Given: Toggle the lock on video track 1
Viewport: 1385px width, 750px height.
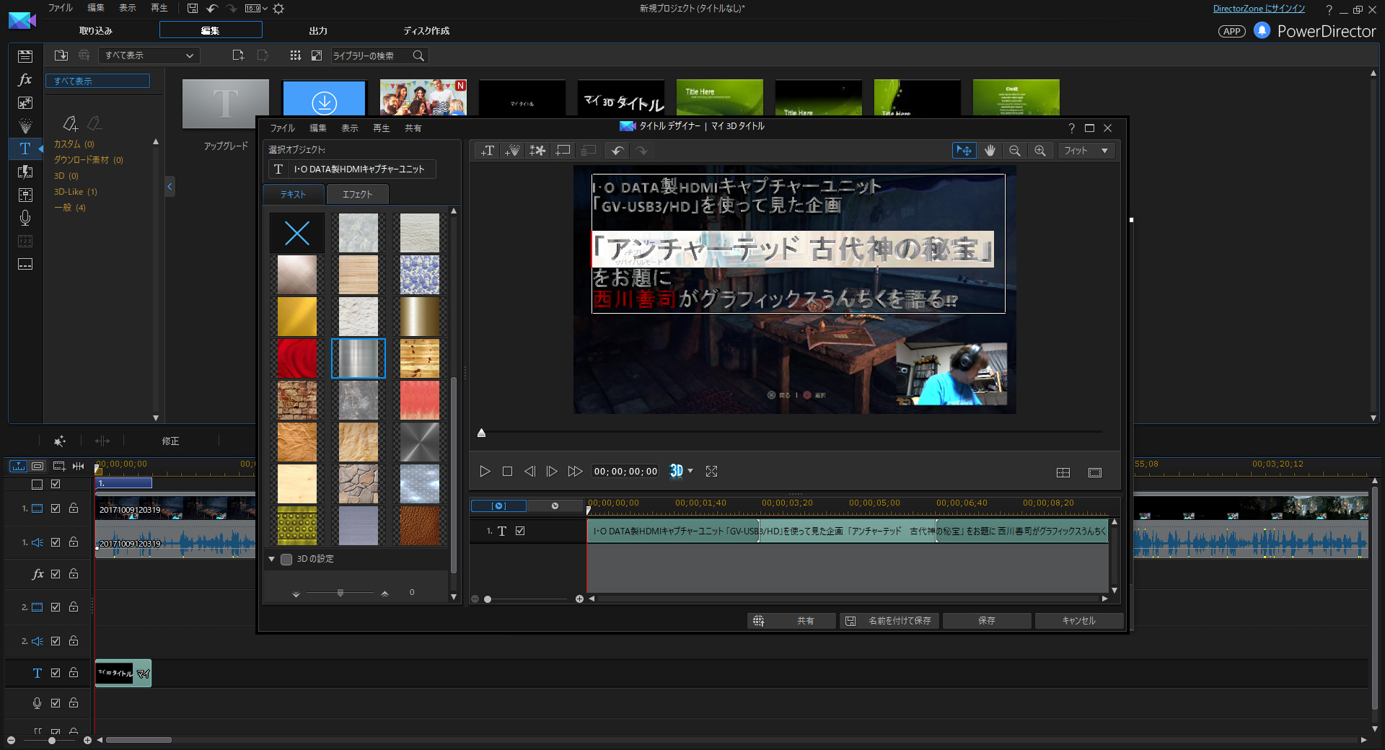Looking at the screenshot, I should 74,508.
